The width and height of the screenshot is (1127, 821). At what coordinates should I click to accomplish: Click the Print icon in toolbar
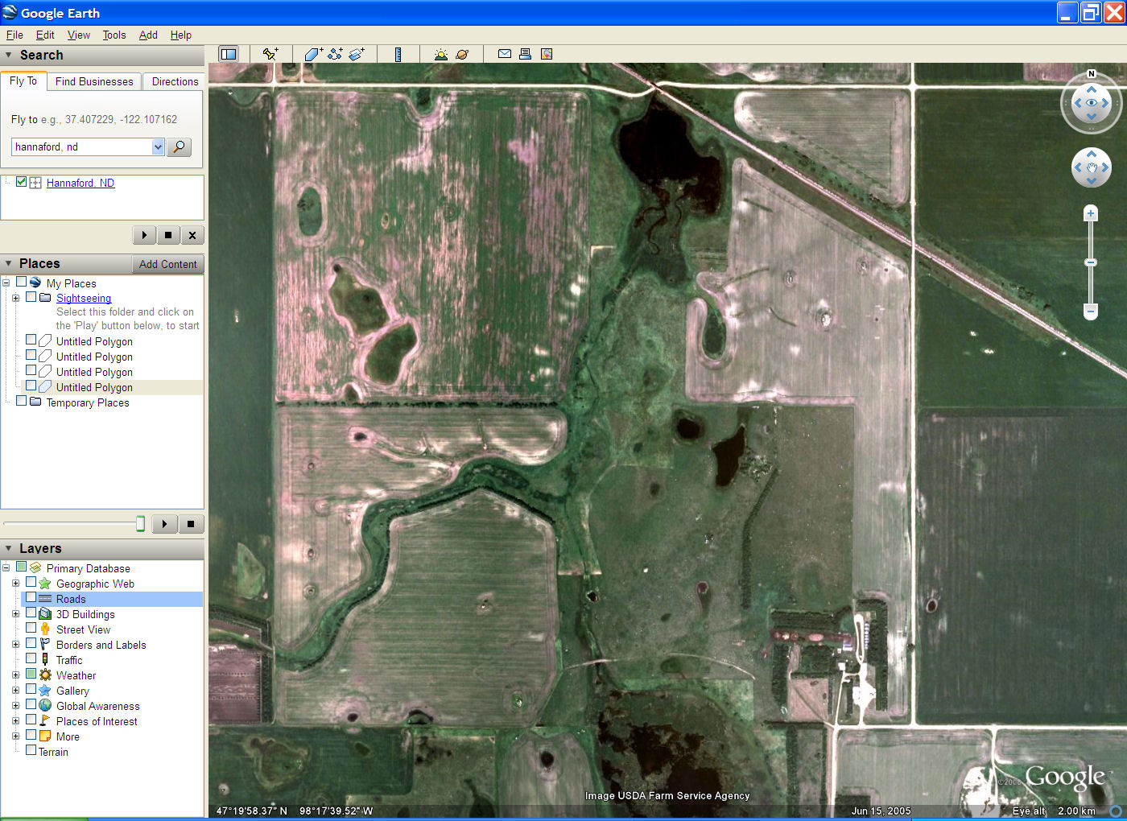(x=525, y=54)
